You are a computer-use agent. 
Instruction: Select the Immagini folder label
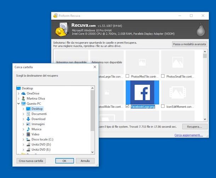(x=38, y=124)
